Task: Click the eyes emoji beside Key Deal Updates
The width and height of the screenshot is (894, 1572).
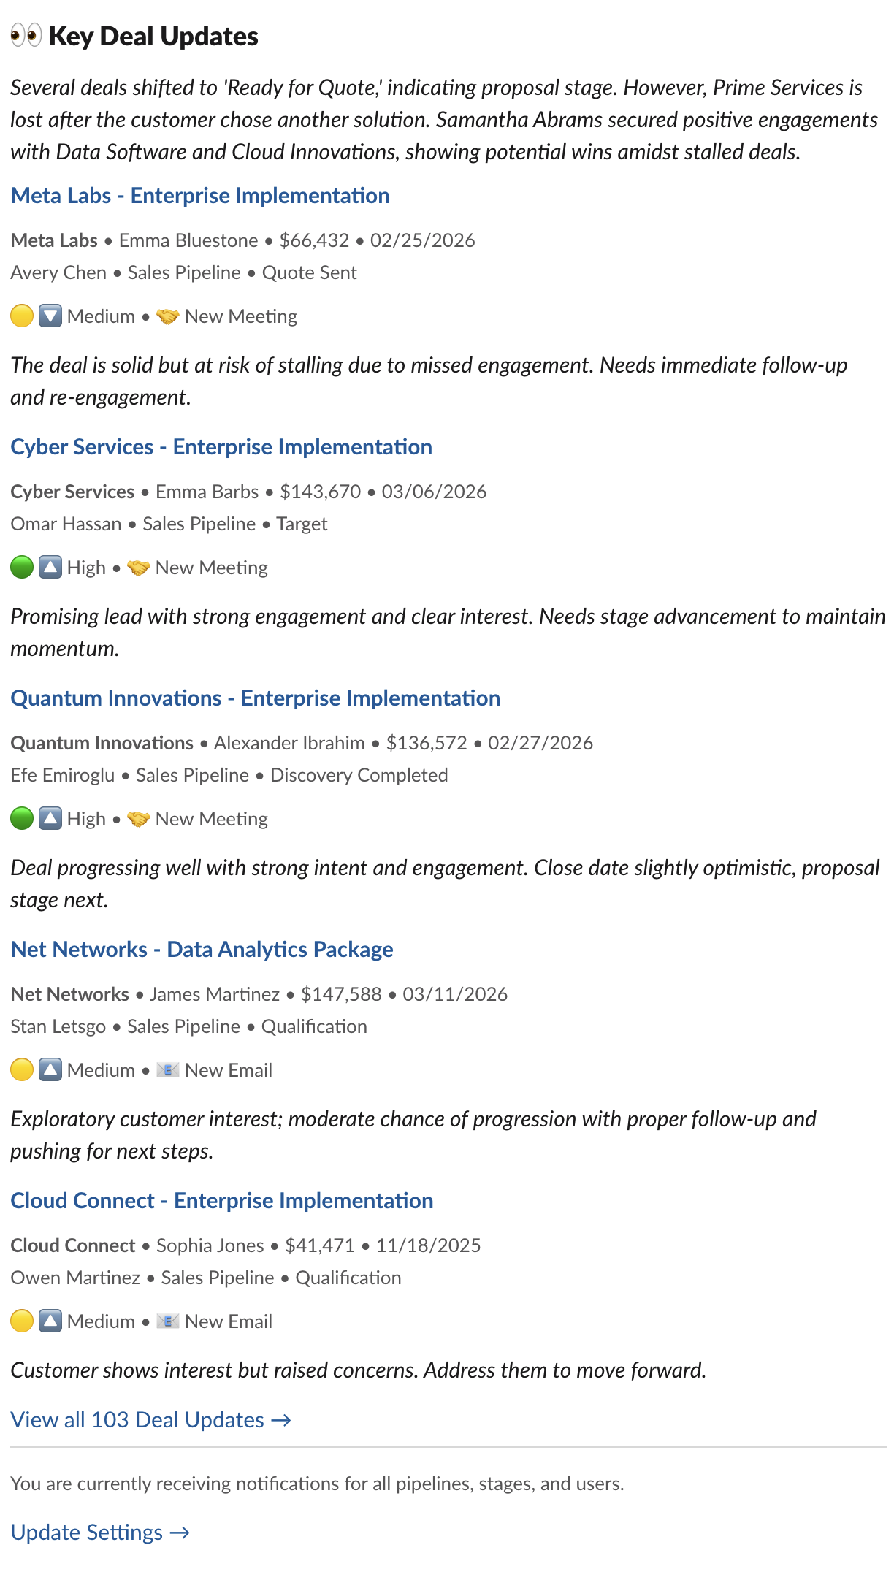Action: (x=26, y=35)
